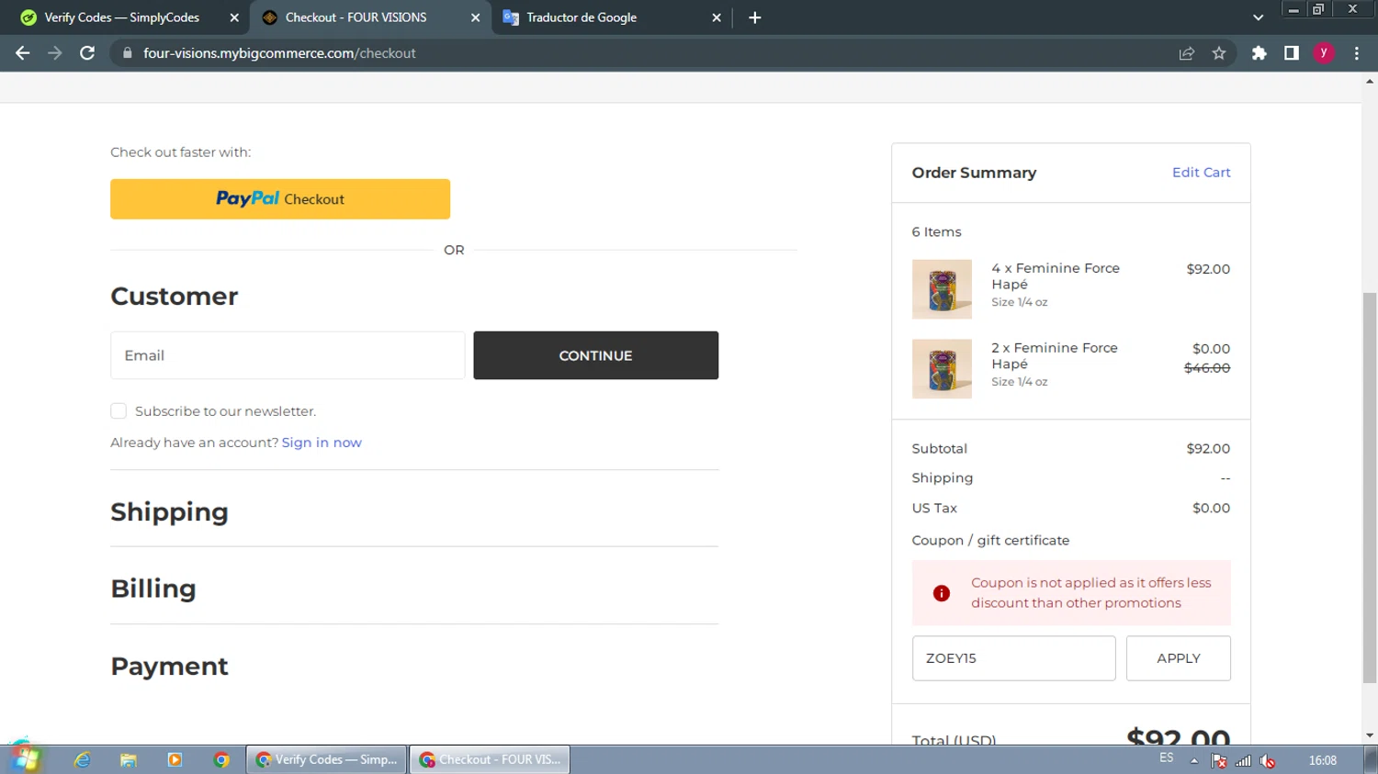Open the network signal tray icon
The height and width of the screenshot is (774, 1378).
coord(1243,760)
